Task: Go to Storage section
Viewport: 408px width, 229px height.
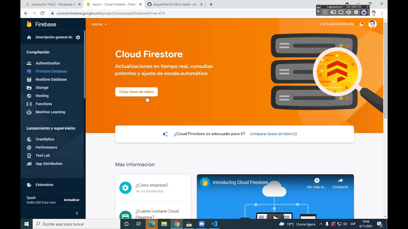Action: pyautogui.click(x=42, y=88)
